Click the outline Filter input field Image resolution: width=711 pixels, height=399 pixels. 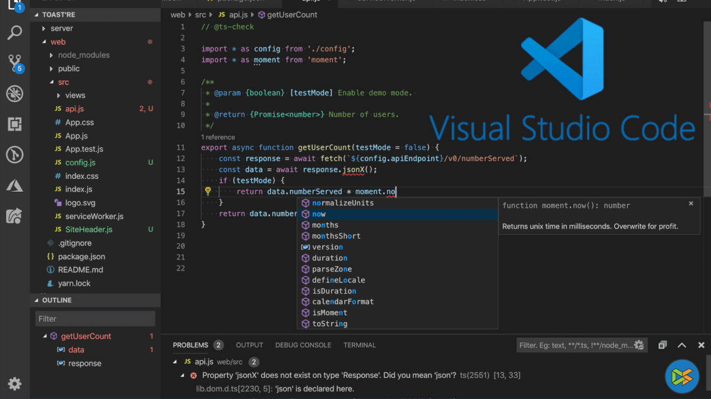95,319
